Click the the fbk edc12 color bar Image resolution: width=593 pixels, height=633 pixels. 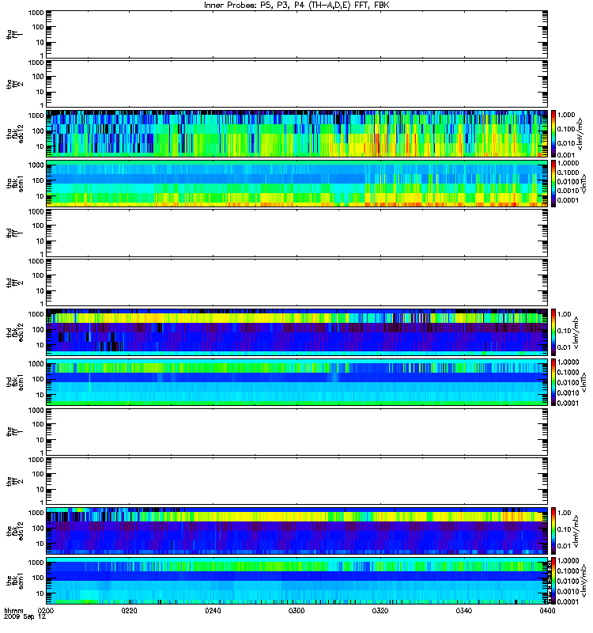553,531
